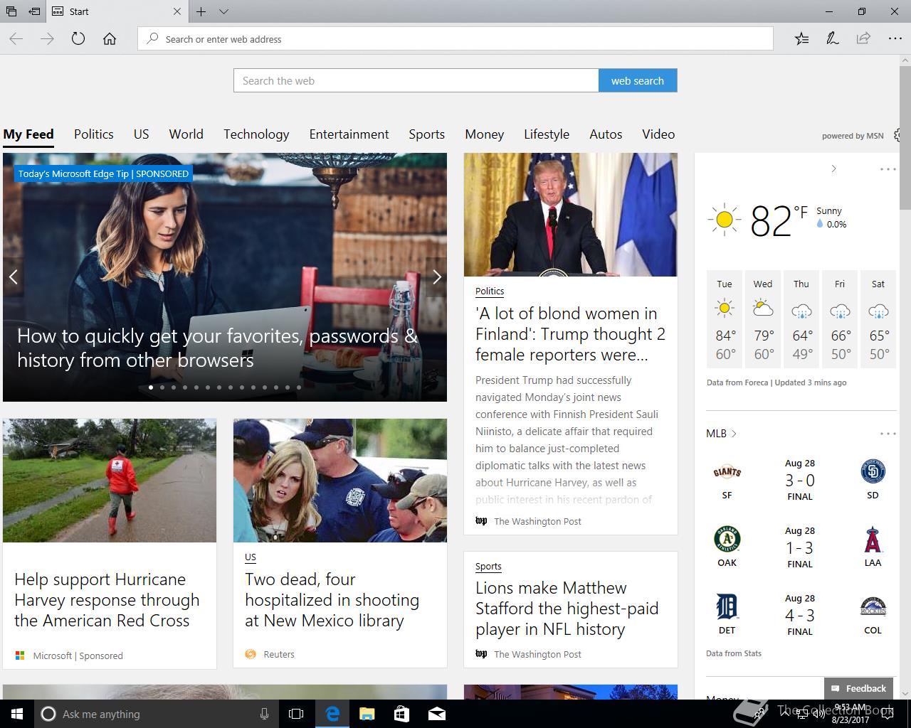The height and width of the screenshot is (728, 911).
Task: Go back with the browser Back arrow
Action: pyautogui.click(x=16, y=39)
